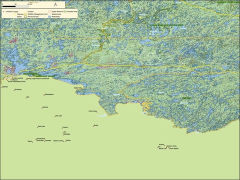Click the 'Falls Junction' place label
The height and width of the screenshot is (180, 240).
[x=18, y=78]
